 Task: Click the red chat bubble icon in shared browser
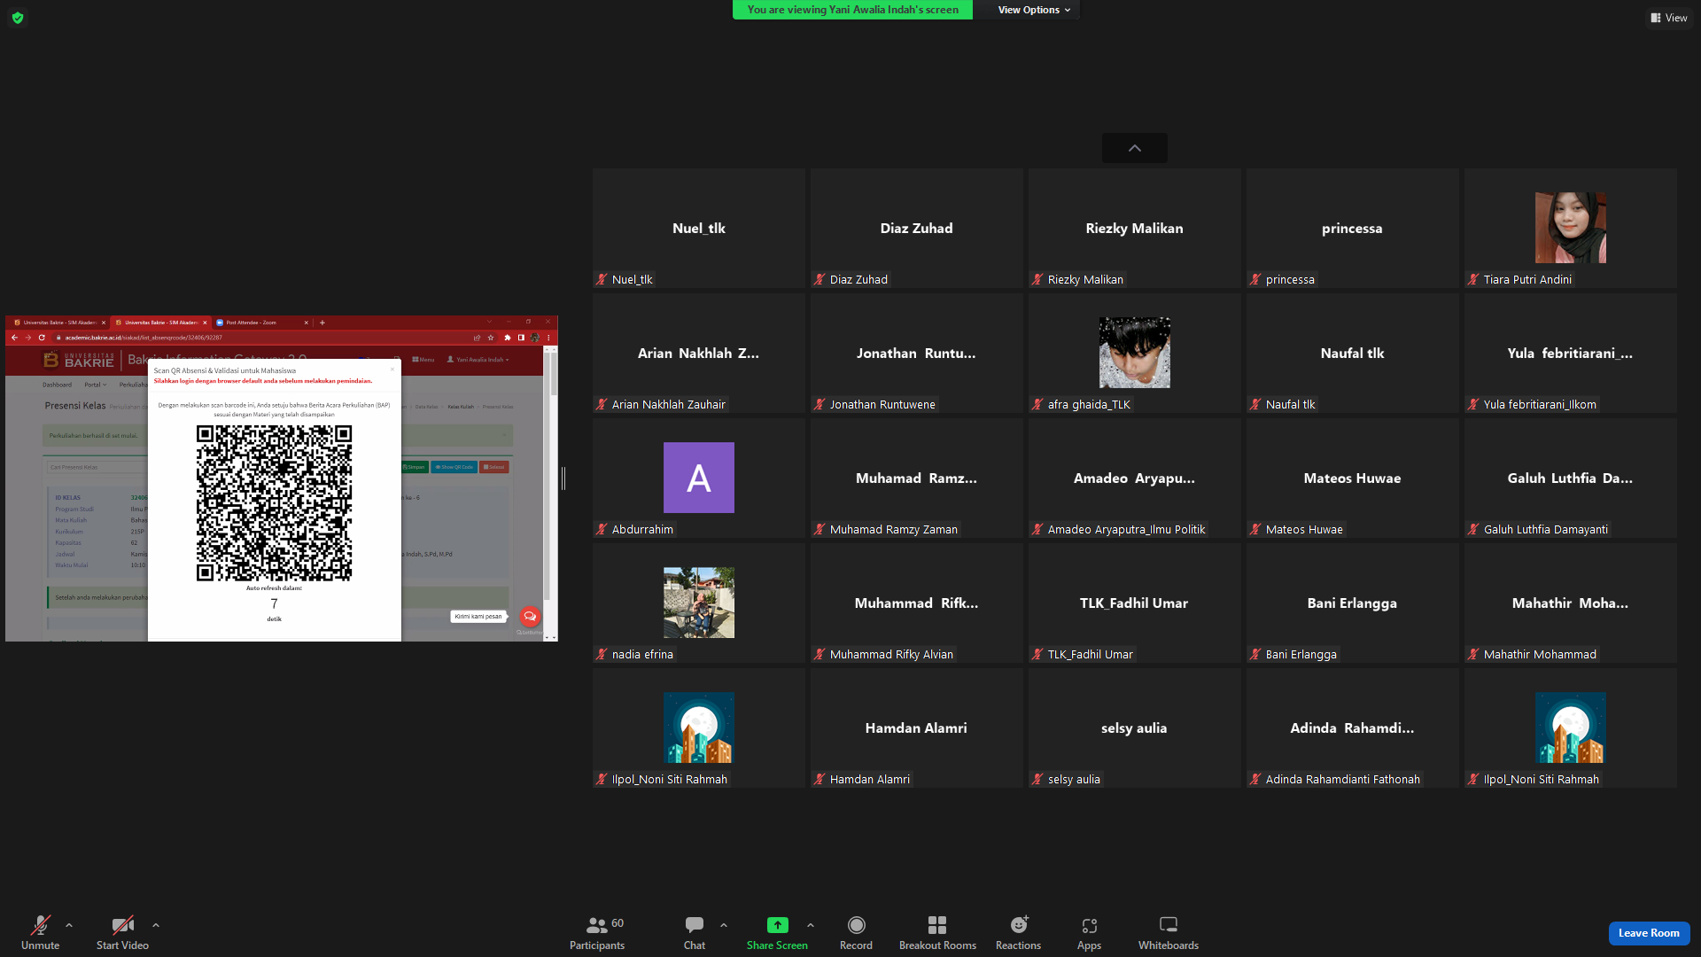pos(530,616)
